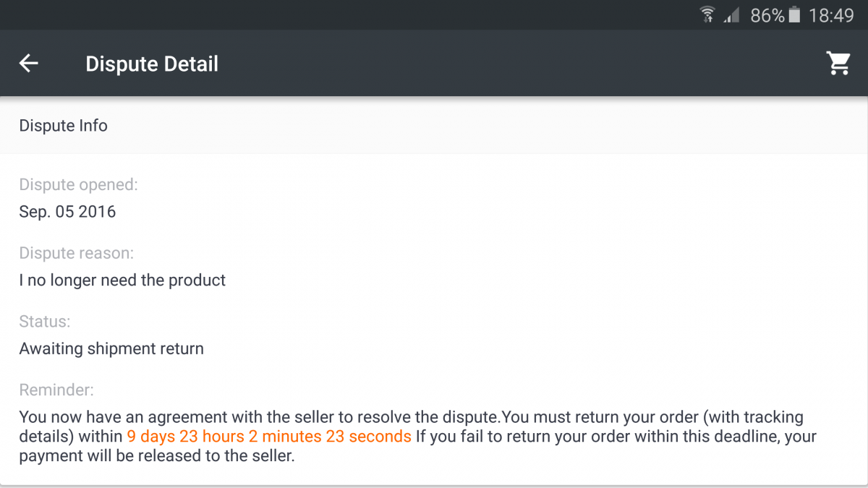Image resolution: width=868 pixels, height=488 pixels.
Task: Tap the cellular signal strength icon
Action: click(733, 14)
